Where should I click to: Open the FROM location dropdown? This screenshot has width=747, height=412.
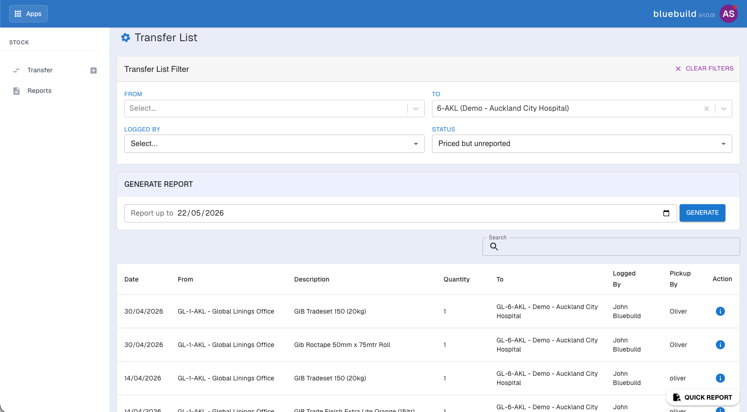coord(274,108)
